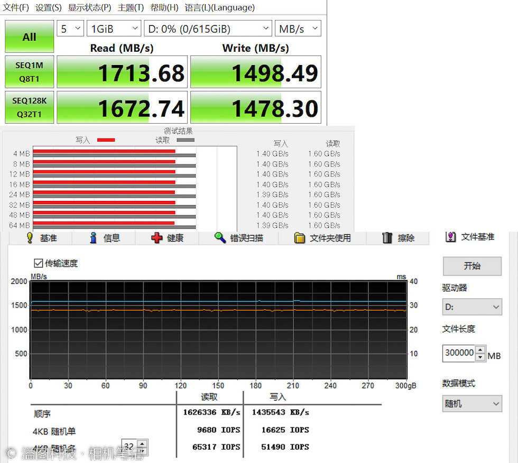The image size is (518, 463).
Task: Click the 9680 IOPS read value
Action: [218, 430]
